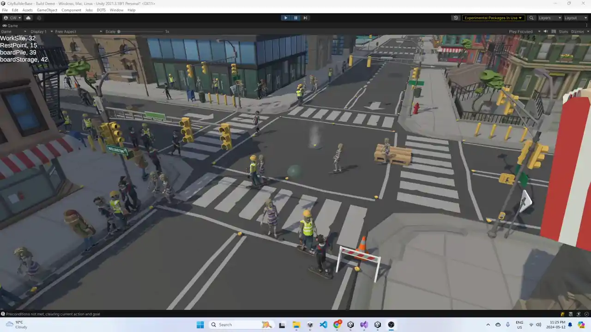This screenshot has width=591, height=332.
Task: Open the GameObject menu
Action: coord(47,10)
